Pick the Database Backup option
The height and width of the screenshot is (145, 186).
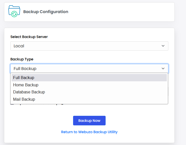pos(29,92)
